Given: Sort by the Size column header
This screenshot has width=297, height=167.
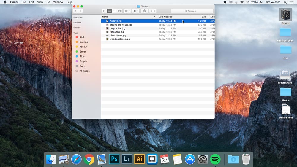Looking at the screenshot, I should click(199, 17).
